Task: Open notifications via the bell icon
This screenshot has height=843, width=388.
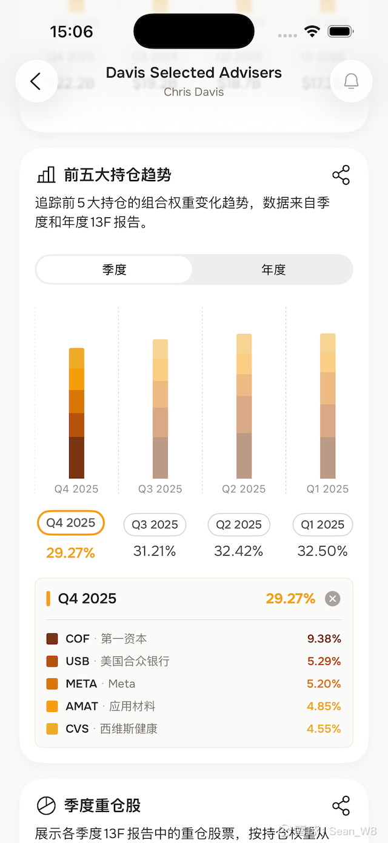Action: [351, 81]
